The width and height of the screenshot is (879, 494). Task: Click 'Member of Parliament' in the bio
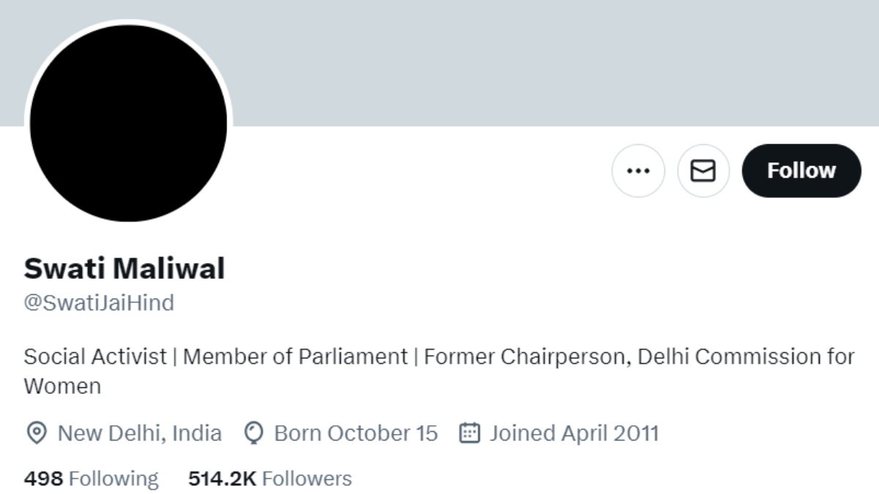[x=294, y=356]
